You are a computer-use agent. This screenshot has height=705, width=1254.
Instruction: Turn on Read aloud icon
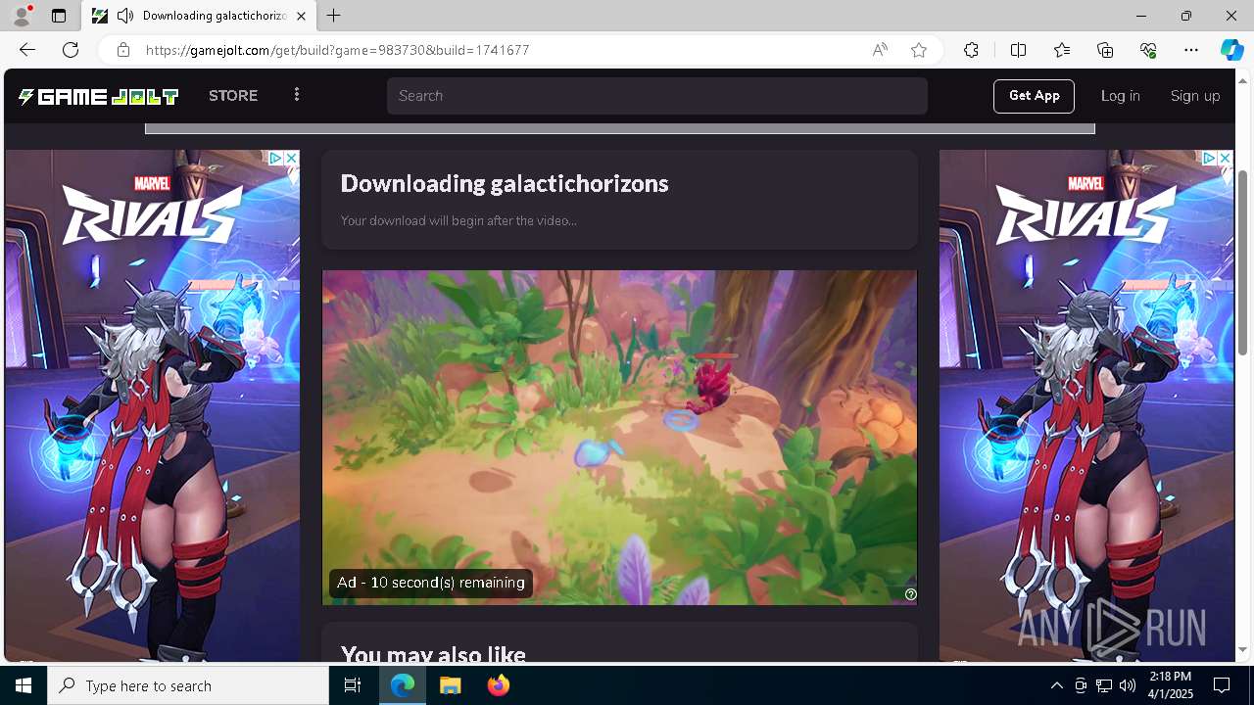(x=880, y=50)
